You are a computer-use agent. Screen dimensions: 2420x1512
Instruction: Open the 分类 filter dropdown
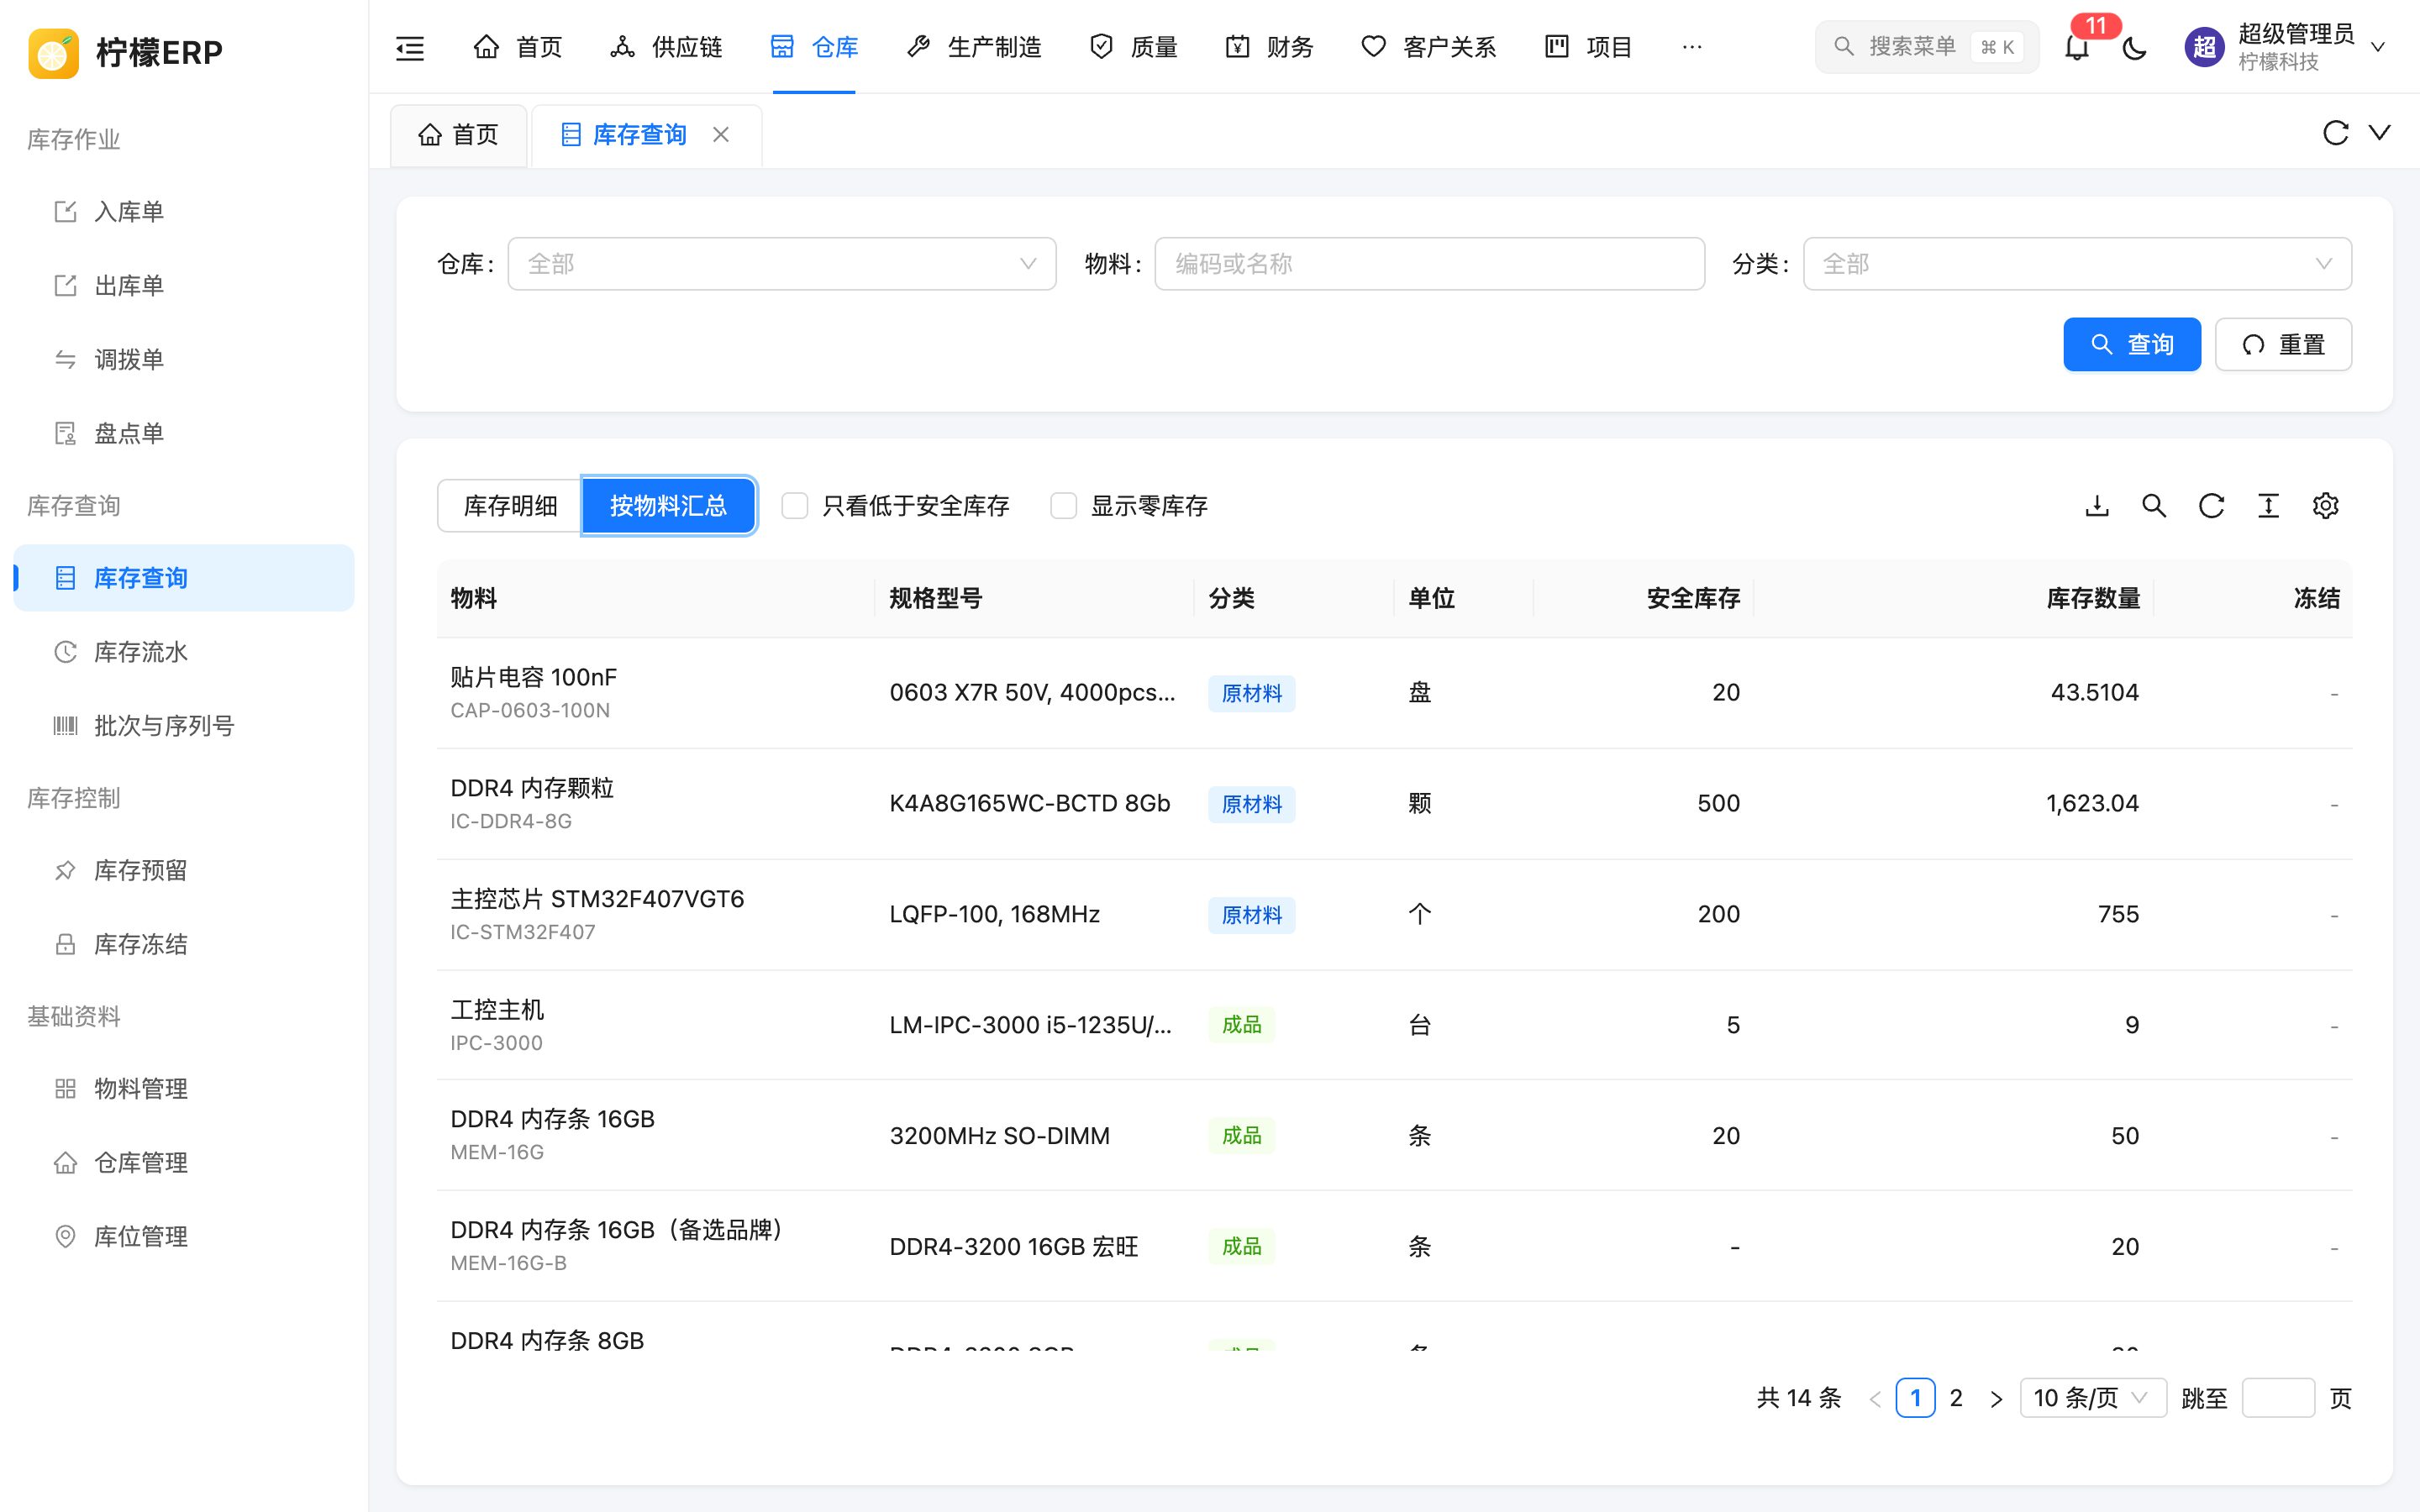(2077, 264)
